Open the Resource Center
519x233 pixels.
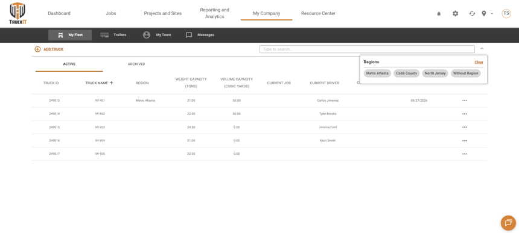[318, 13]
